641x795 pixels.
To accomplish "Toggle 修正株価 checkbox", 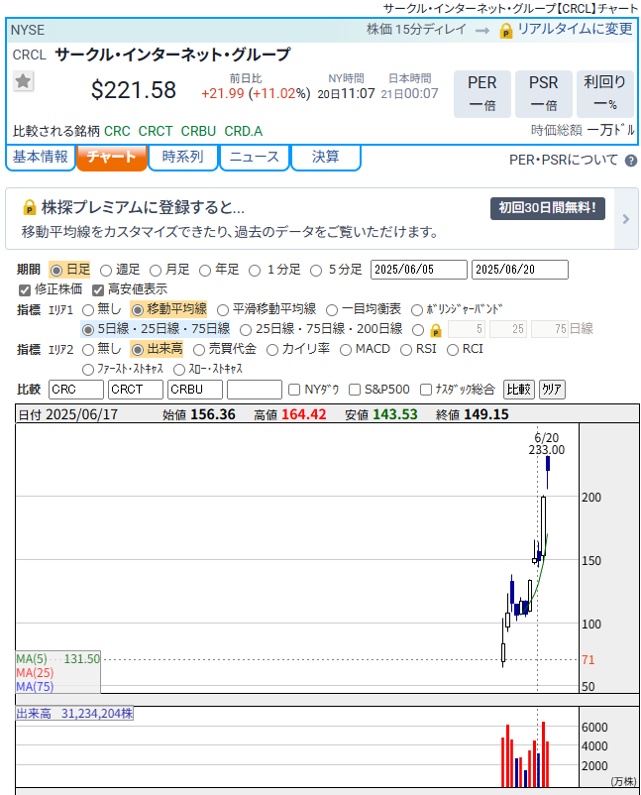I will coord(25,290).
